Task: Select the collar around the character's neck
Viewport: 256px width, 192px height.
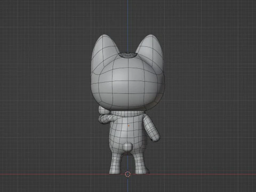Action: 127,114
